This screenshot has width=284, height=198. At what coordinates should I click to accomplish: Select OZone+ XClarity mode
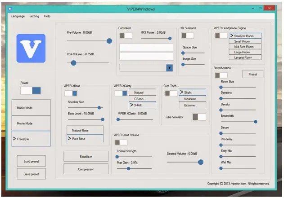pyautogui.click(x=142, y=99)
